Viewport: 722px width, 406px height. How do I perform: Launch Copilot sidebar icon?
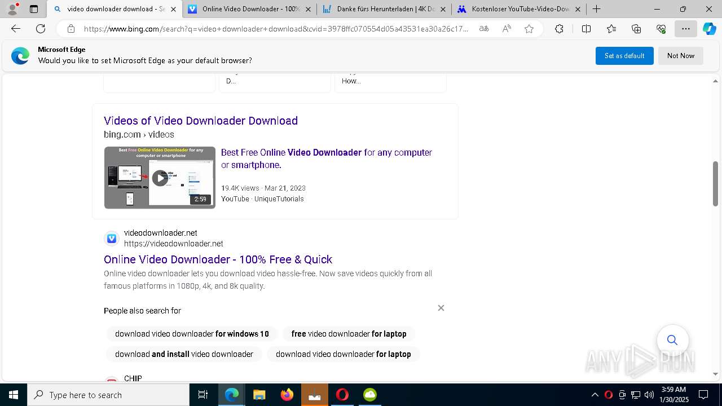[709, 29]
